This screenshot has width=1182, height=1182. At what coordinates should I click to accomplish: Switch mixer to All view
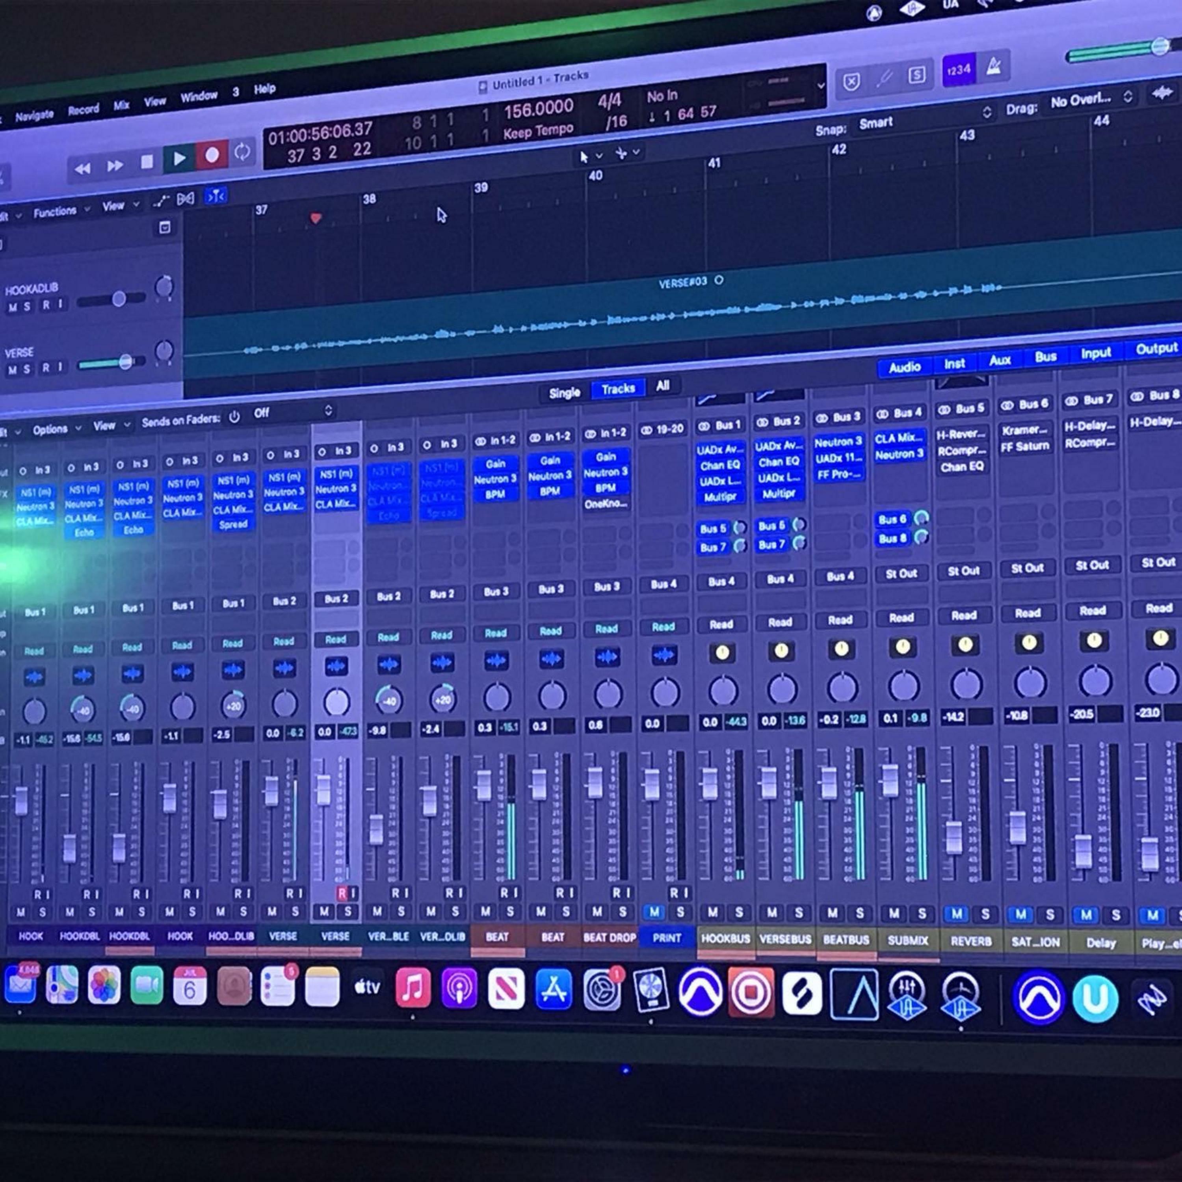point(663,386)
